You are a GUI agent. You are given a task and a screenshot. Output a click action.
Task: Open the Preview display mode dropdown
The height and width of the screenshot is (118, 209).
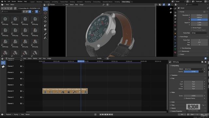tap(56, 5)
